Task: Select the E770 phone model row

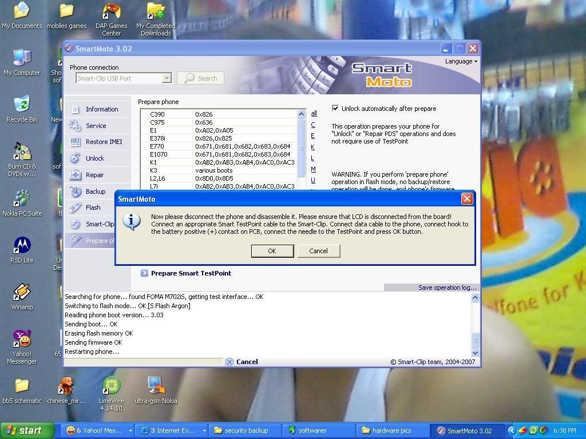Action: click(x=219, y=146)
